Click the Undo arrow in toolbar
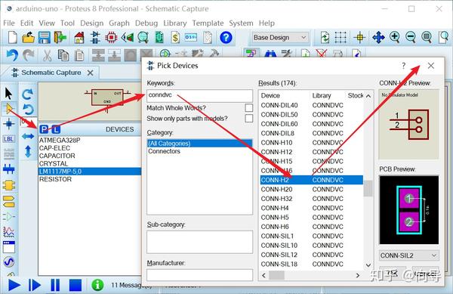 [12, 55]
